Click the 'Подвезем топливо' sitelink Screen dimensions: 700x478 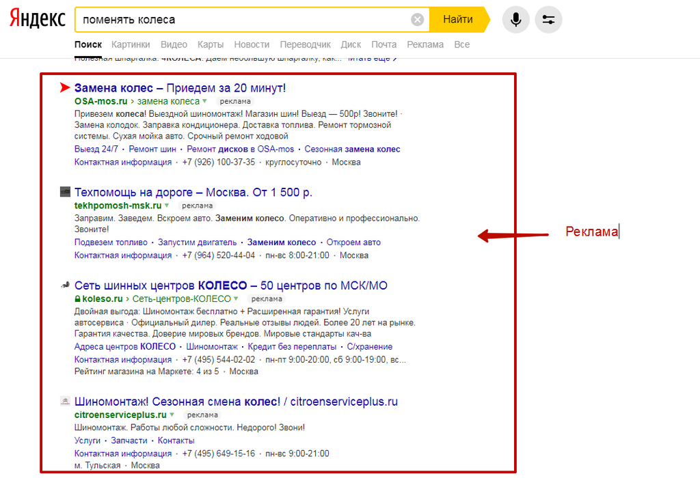pyautogui.click(x=111, y=242)
